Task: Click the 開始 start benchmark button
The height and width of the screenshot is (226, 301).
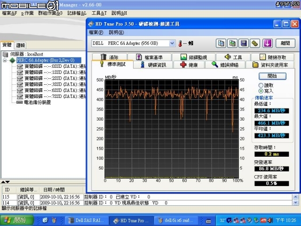Action: [272, 76]
